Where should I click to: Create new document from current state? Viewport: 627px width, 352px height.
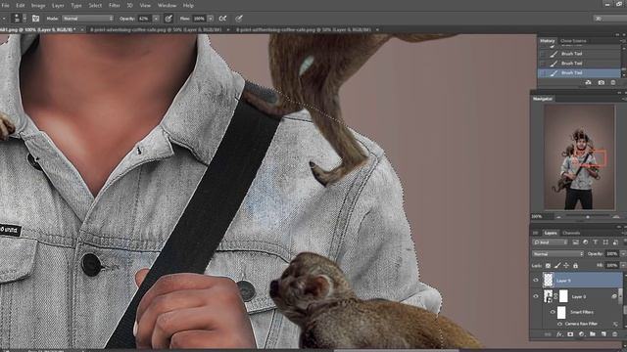coord(588,82)
